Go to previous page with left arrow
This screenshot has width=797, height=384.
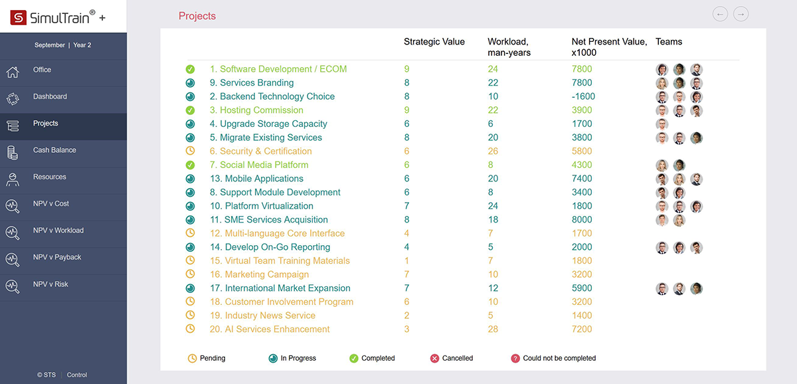click(720, 14)
